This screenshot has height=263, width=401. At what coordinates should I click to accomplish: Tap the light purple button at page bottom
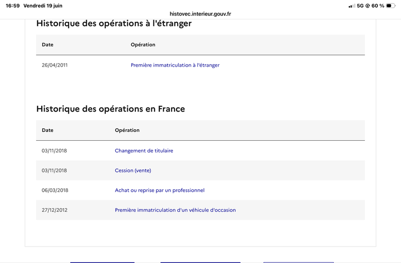(298, 262)
